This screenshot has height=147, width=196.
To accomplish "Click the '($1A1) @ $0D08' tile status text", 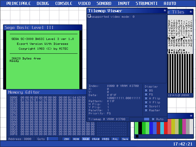I will coord(179,95).
